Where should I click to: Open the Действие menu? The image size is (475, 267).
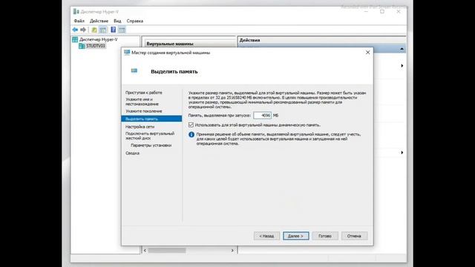point(99,21)
